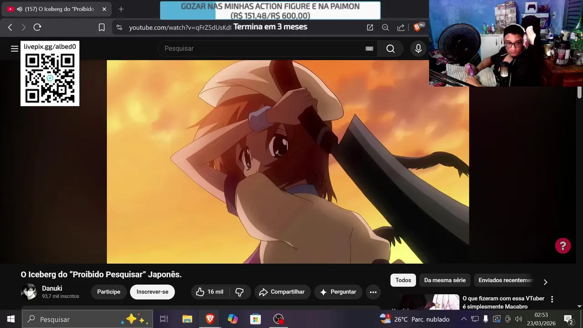583x328 pixels.
Task: Open Brave browser in the taskbar
Action: pyautogui.click(x=210, y=319)
